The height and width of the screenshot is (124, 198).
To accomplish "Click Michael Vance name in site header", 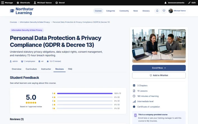I will point(180,11).
